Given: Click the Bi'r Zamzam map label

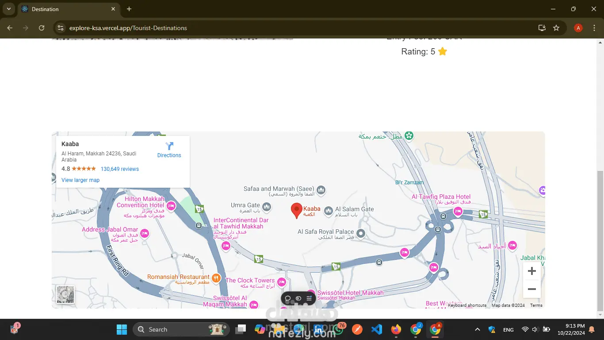Looking at the screenshot, I should [409, 182].
